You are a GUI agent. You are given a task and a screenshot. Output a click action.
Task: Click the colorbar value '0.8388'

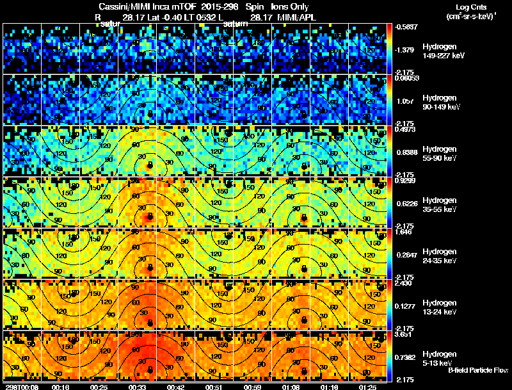pos(407,152)
